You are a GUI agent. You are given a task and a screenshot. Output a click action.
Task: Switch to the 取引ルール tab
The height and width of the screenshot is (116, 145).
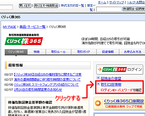click(58, 52)
